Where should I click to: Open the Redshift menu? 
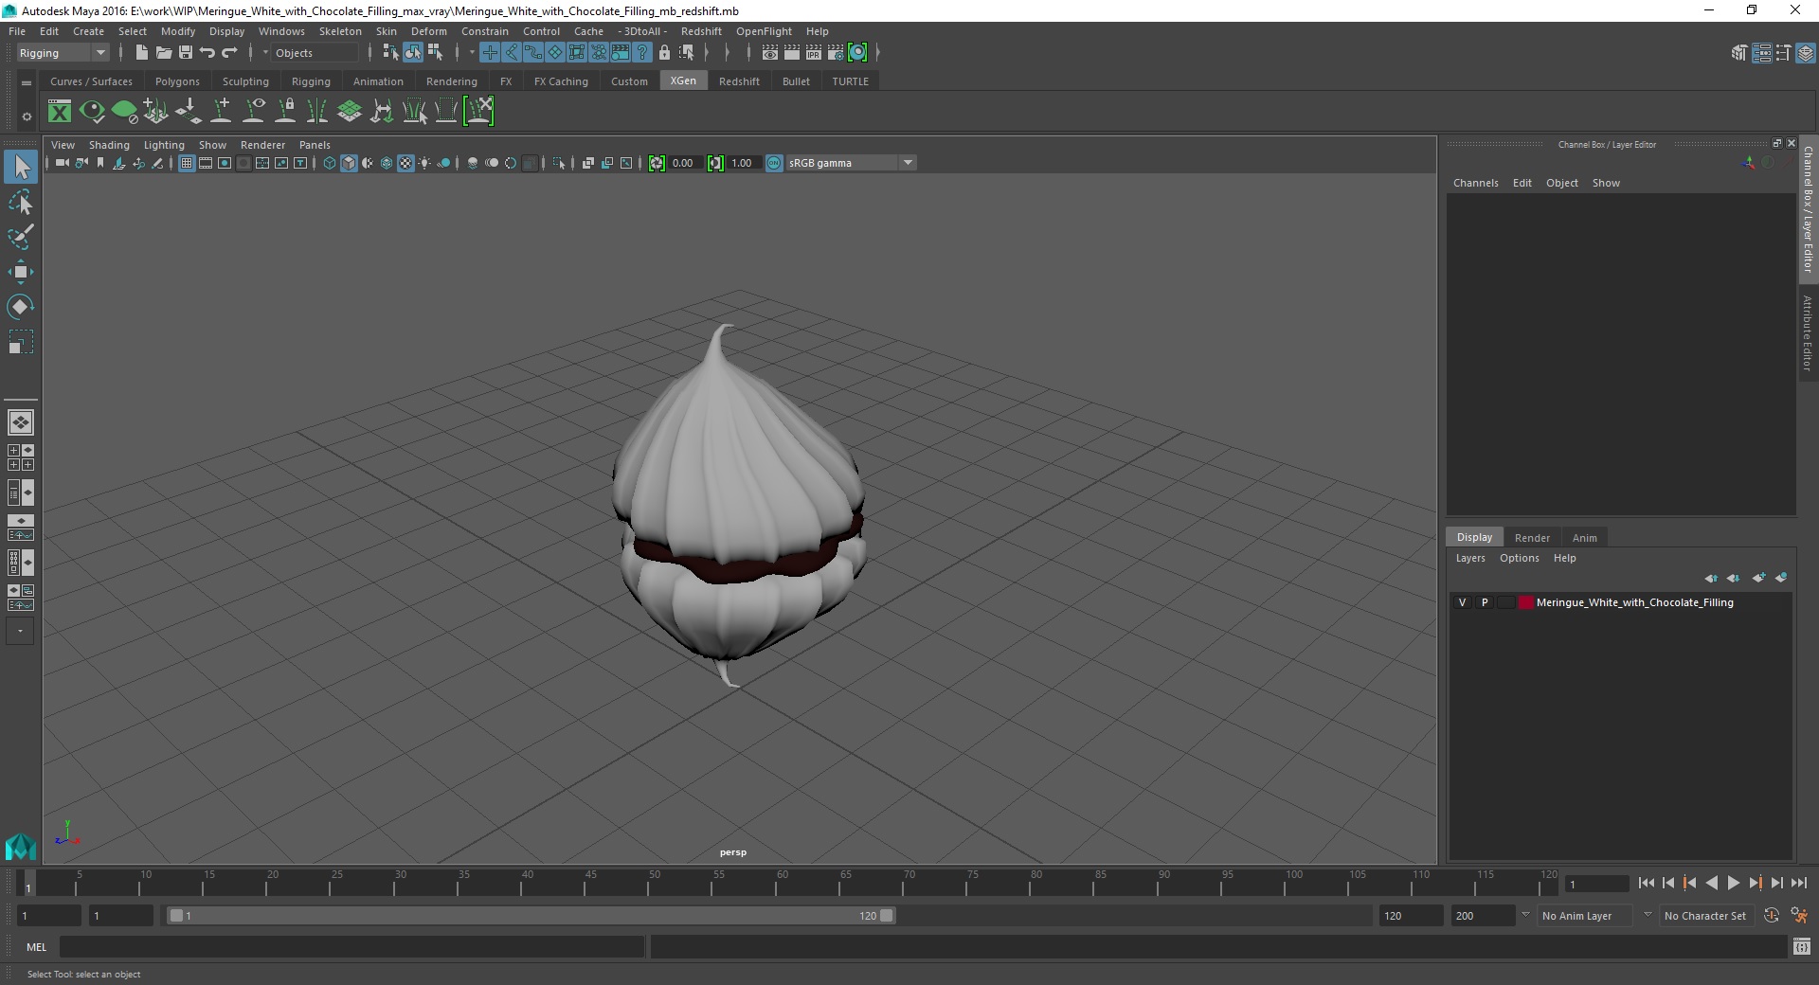point(701,31)
